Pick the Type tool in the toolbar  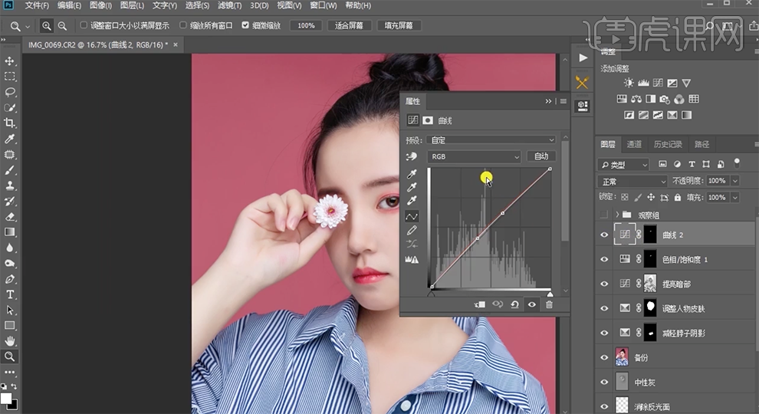point(10,294)
